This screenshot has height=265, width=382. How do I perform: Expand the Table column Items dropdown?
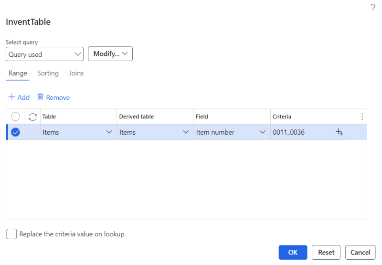click(x=109, y=132)
